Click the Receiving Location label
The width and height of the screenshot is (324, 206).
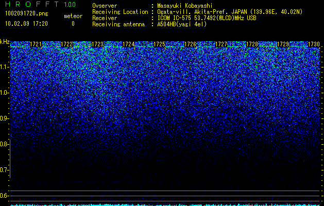pyautogui.click(x=120, y=12)
